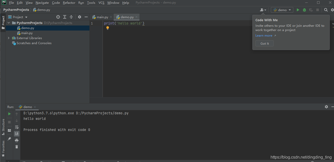Screen dimensions: 334x162
Task: Click the yellow lightbulb intention icon
Action: pos(108,28)
